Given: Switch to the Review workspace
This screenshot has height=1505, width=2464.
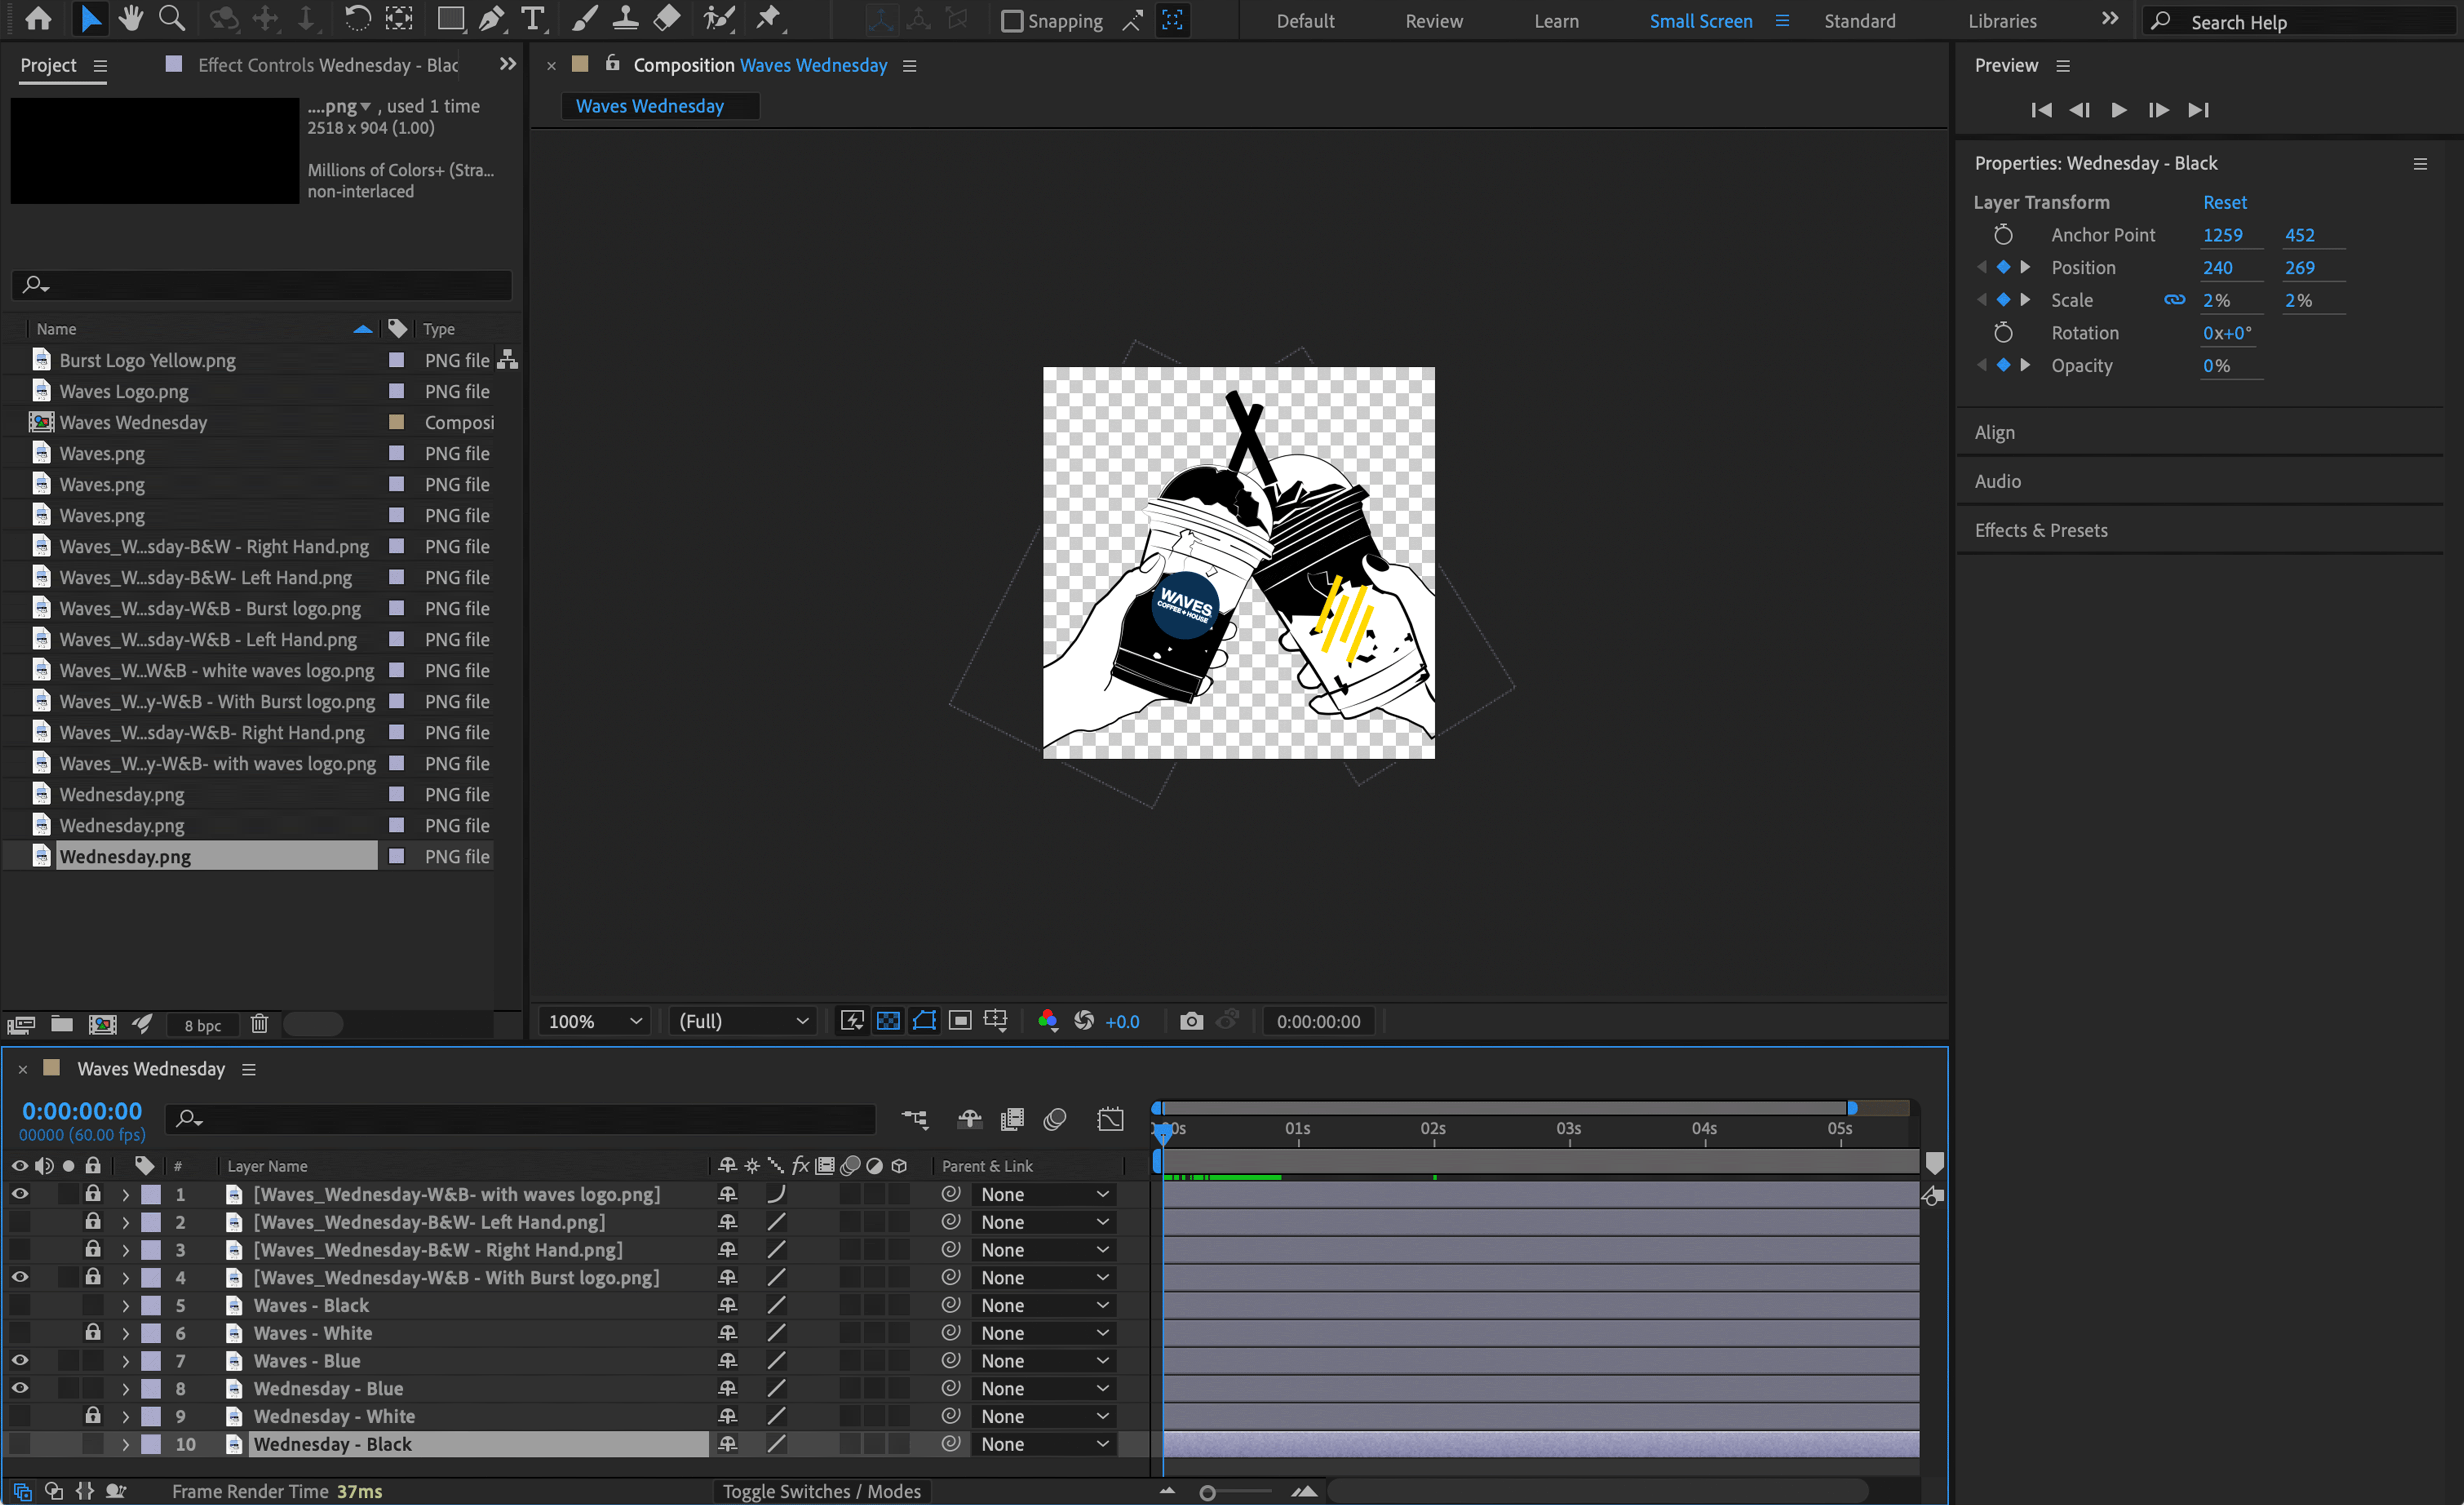Looking at the screenshot, I should [1434, 21].
